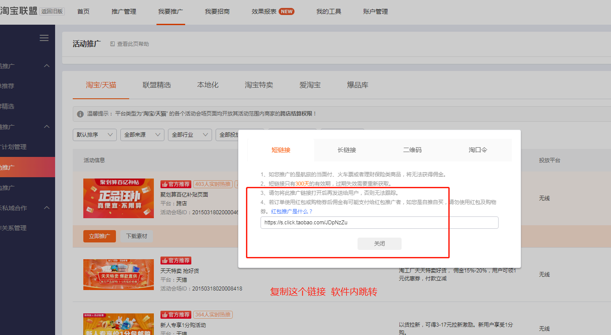
Task: Go to 首页 in top navigation
Action: (83, 11)
